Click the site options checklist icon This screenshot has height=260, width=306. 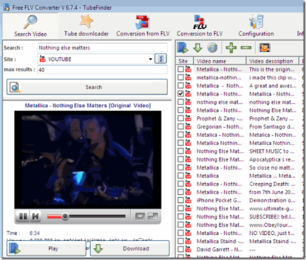pos(161,59)
